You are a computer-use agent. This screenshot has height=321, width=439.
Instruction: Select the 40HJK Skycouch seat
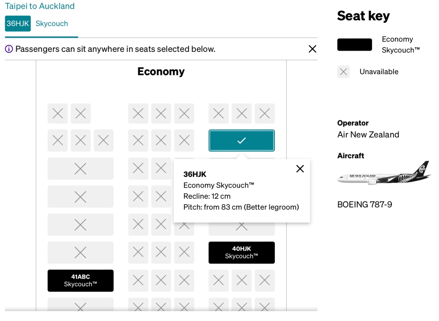point(241,252)
